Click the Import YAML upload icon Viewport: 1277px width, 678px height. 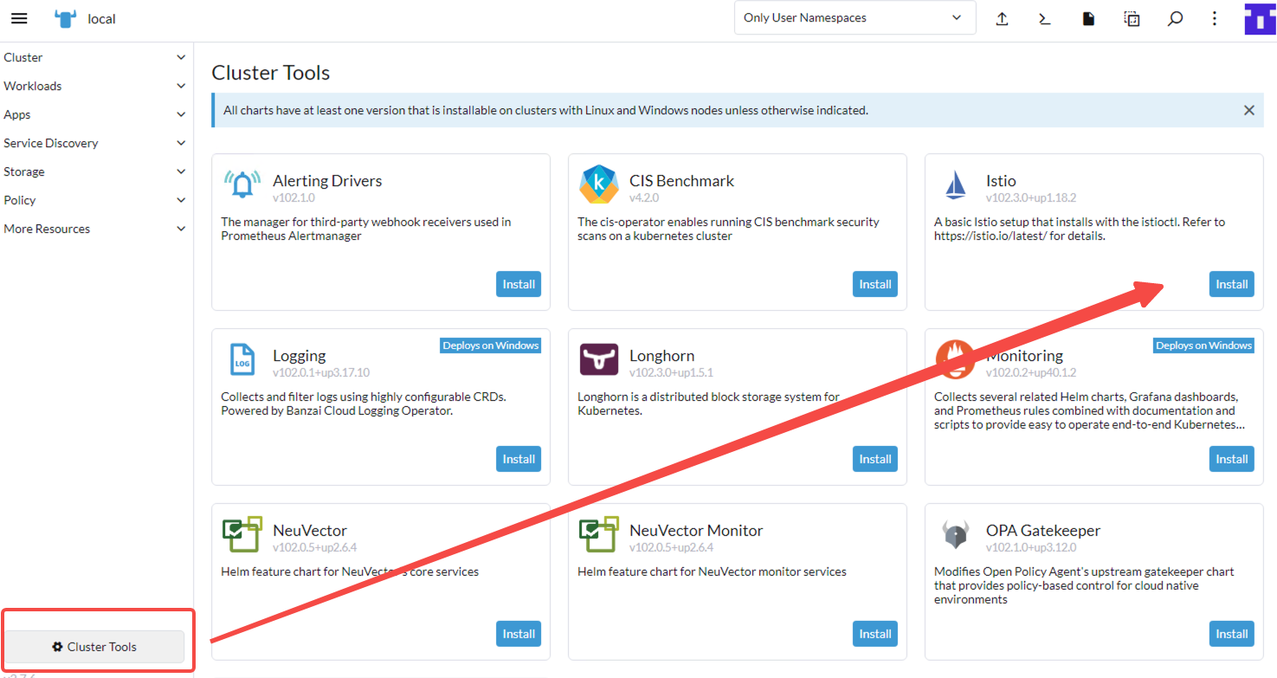[x=1002, y=18]
